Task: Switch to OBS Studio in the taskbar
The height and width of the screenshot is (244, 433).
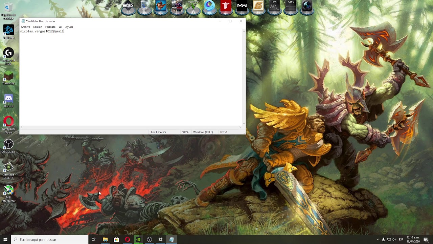Action: 150,240
